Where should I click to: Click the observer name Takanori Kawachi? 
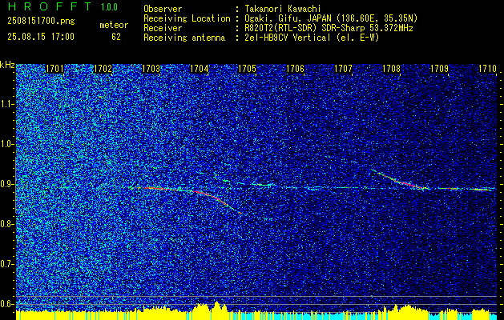point(282,9)
